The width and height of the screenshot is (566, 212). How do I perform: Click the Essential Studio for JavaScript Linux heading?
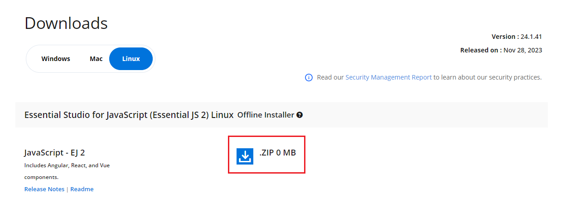pos(129,115)
